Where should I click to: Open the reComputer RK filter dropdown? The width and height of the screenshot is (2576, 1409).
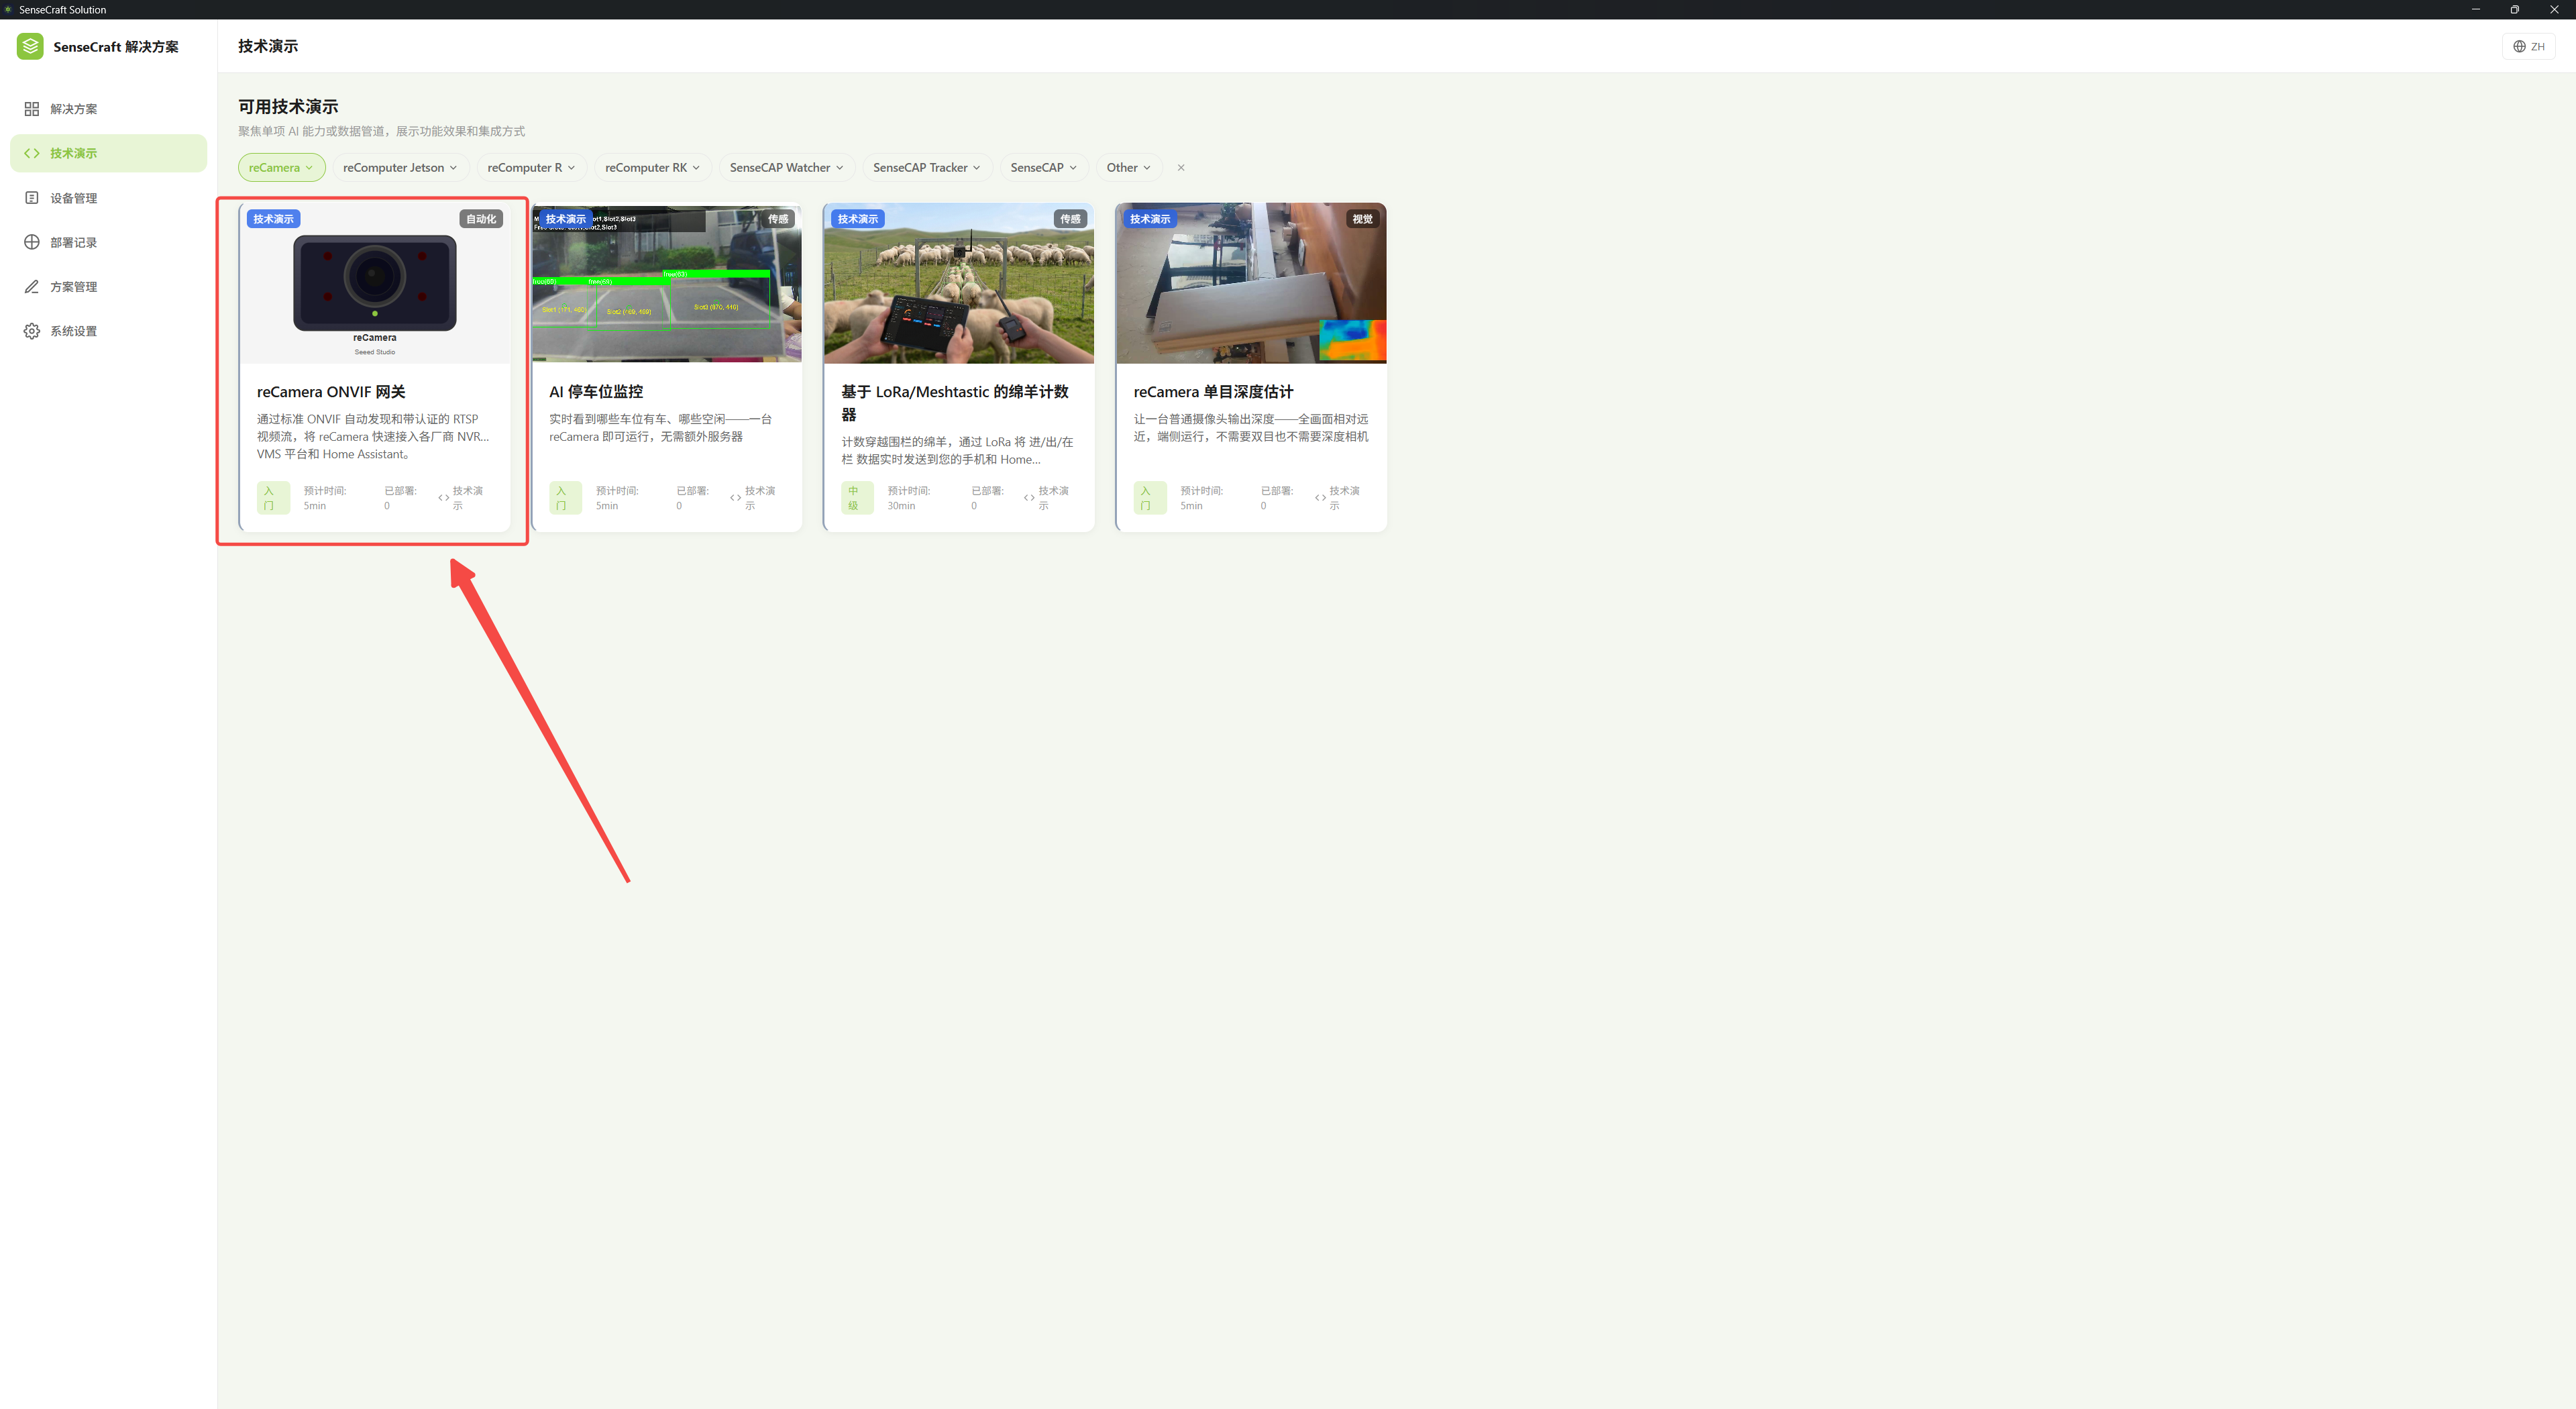[652, 168]
